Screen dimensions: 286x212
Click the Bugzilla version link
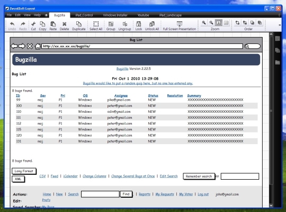coord(122,69)
